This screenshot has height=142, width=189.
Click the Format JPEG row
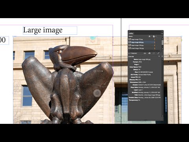137,62
